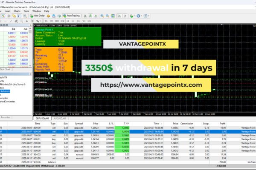Zoom in on the chart
Screen dimensions: 256x170
click(x=102, y=16)
